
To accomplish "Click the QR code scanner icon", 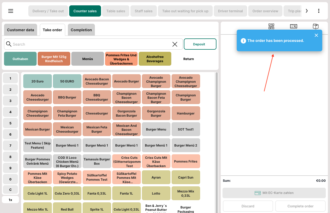I will [271, 26].
